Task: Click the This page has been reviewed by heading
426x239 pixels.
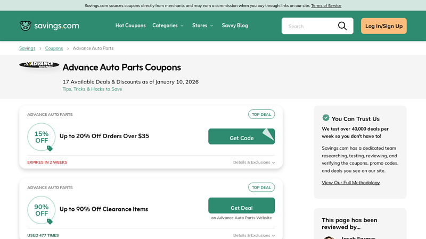Action: pyautogui.click(x=349, y=224)
